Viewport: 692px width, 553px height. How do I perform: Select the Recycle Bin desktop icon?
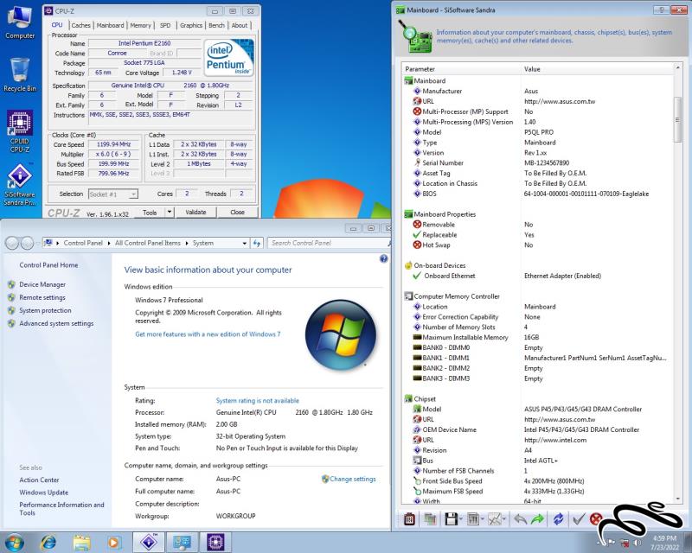coord(19,75)
